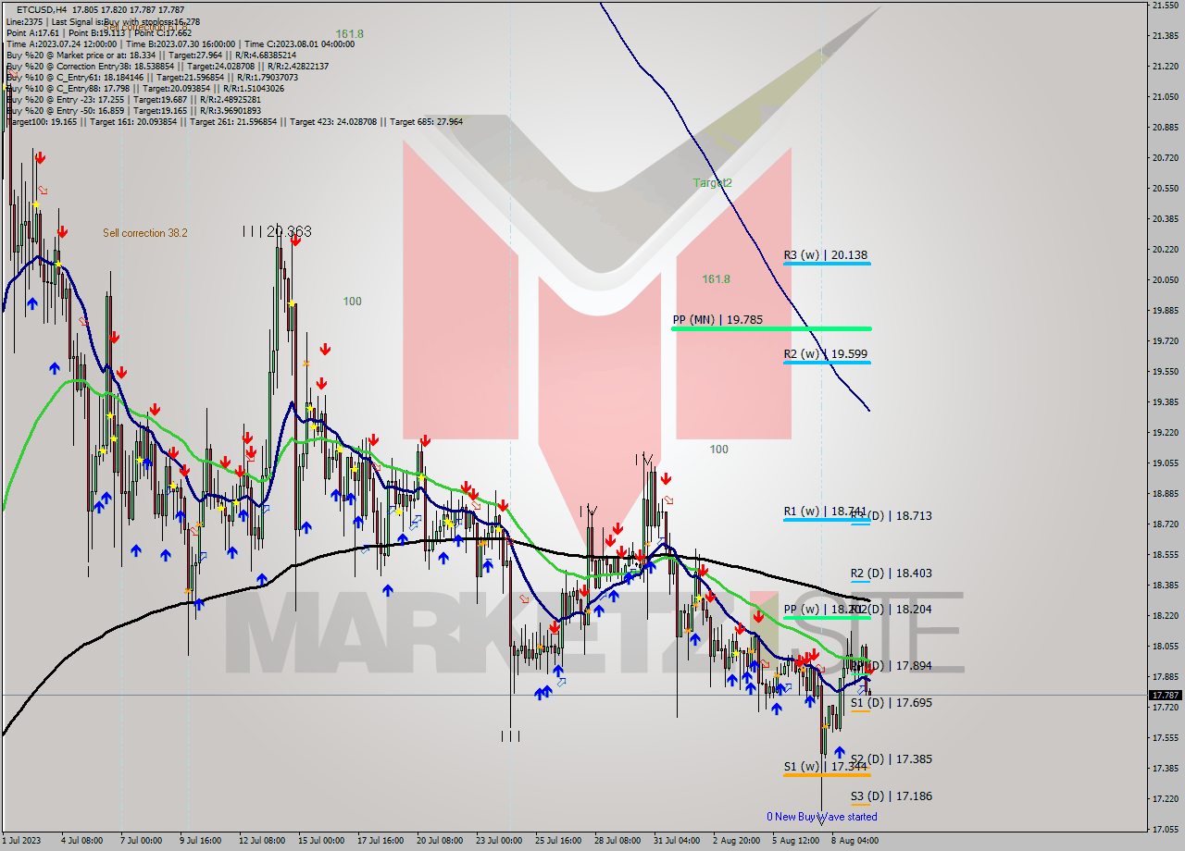Click the '(D) | 18.204' daily pivot label
This screenshot has height=851, width=1185.
point(893,610)
